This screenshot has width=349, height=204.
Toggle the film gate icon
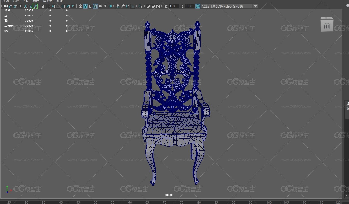click(48, 6)
